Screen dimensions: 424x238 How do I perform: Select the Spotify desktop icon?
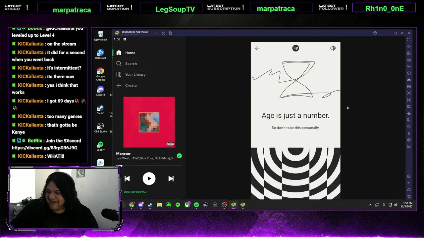click(x=100, y=146)
